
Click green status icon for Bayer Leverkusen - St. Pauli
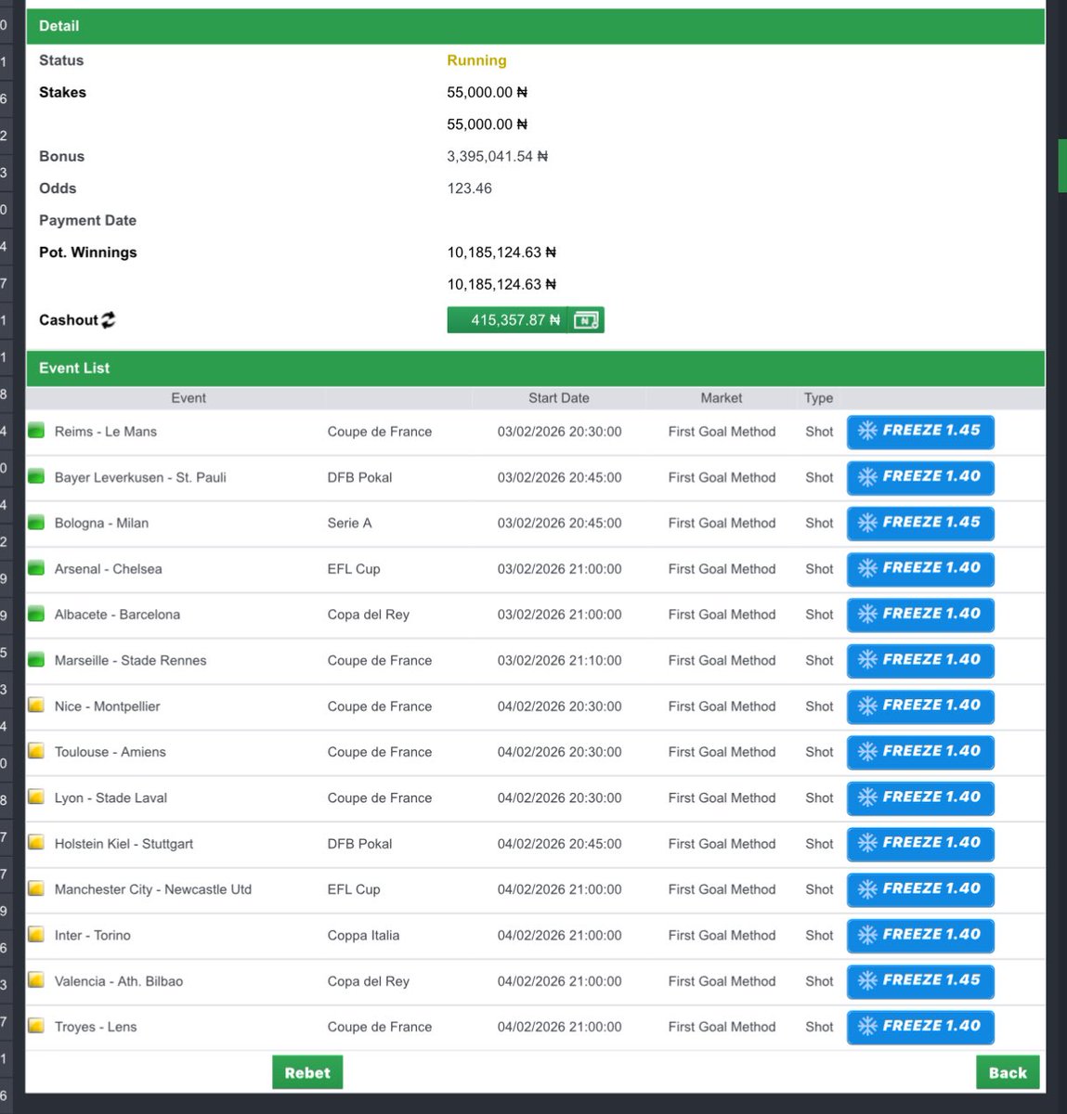click(x=36, y=476)
